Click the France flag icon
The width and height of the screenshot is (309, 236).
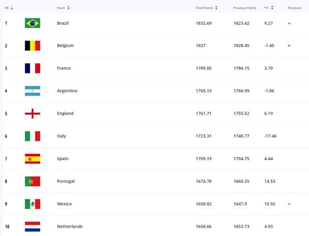tap(32, 68)
